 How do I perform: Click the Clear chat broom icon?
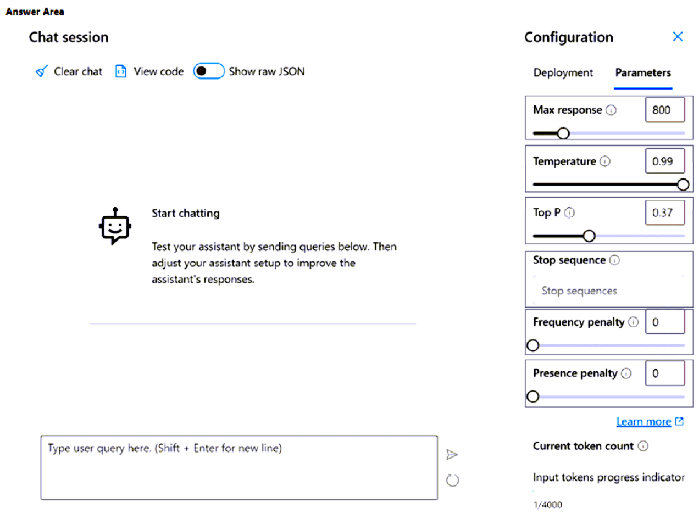[x=41, y=71]
